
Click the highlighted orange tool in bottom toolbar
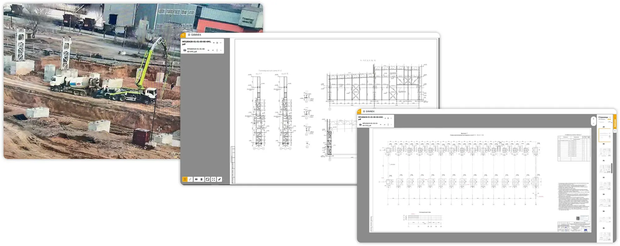pos(185,179)
